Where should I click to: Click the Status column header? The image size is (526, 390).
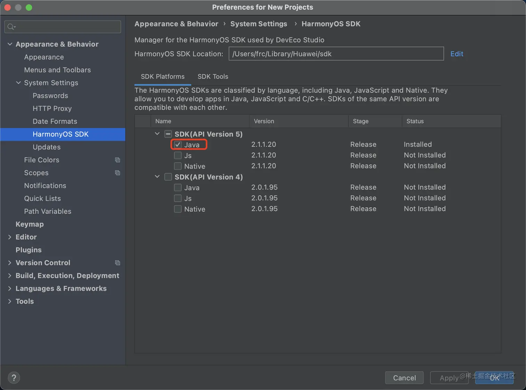pyautogui.click(x=451, y=121)
